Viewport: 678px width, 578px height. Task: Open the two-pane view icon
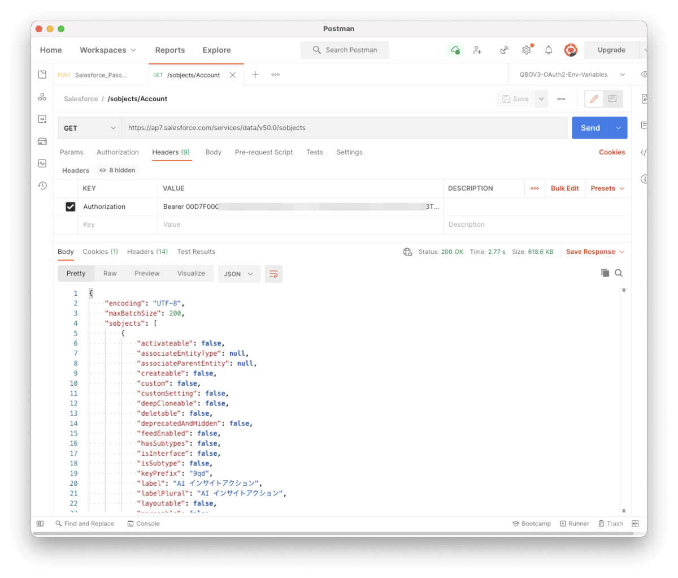[x=635, y=524]
